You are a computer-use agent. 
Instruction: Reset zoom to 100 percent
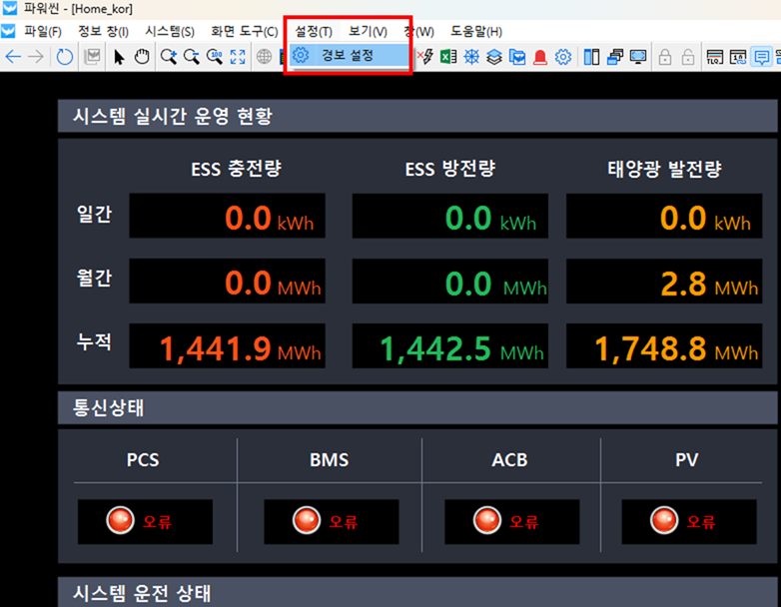coord(214,57)
